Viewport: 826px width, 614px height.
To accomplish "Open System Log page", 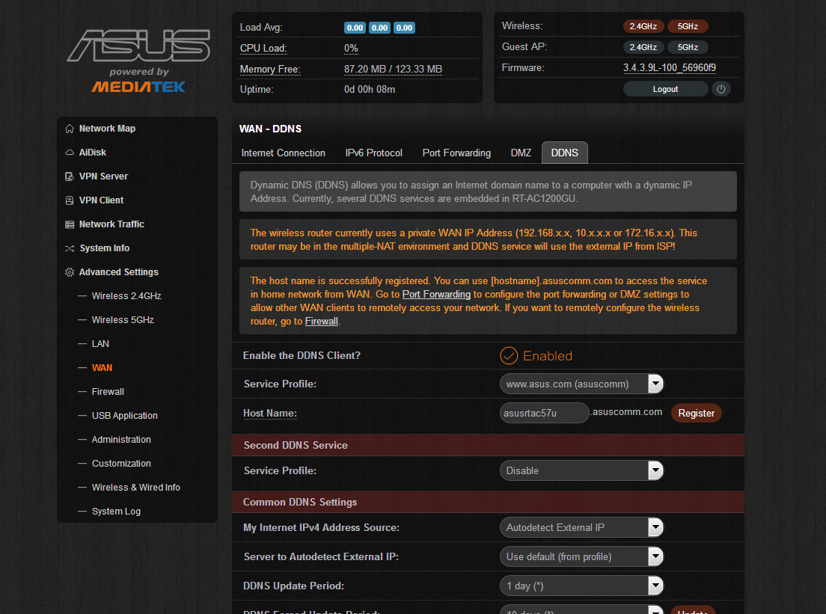I will [116, 512].
